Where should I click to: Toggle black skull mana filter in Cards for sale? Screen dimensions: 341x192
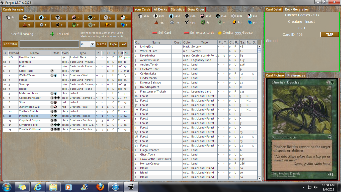coord(59,17)
